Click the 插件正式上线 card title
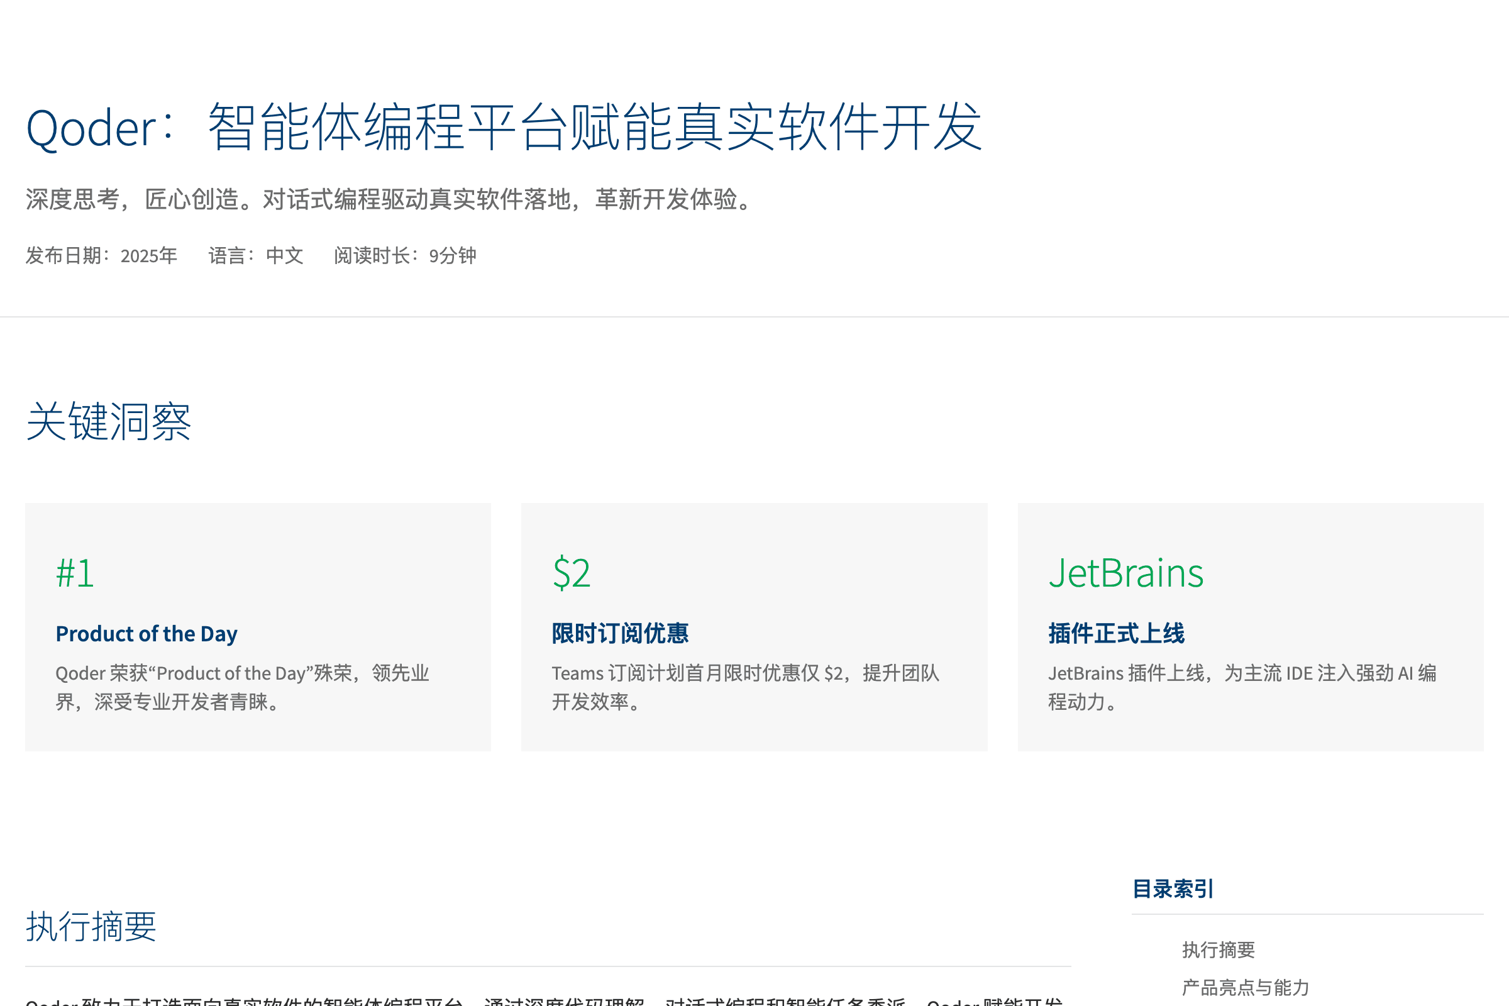The height and width of the screenshot is (1006, 1509). pos(1117,634)
